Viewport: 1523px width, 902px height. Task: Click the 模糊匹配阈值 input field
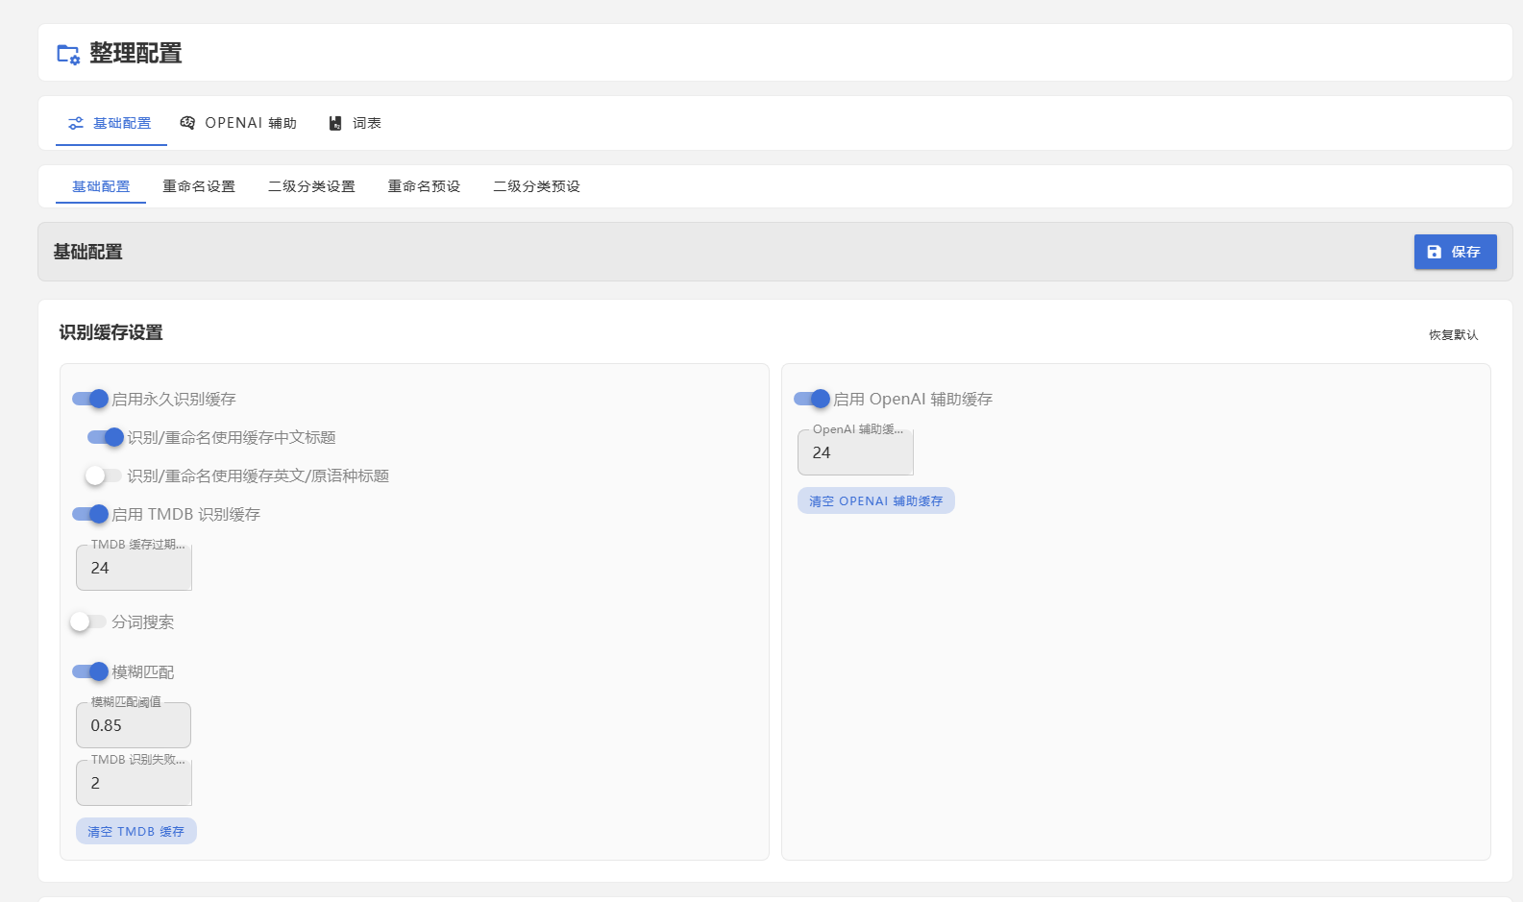pyautogui.click(x=134, y=725)
